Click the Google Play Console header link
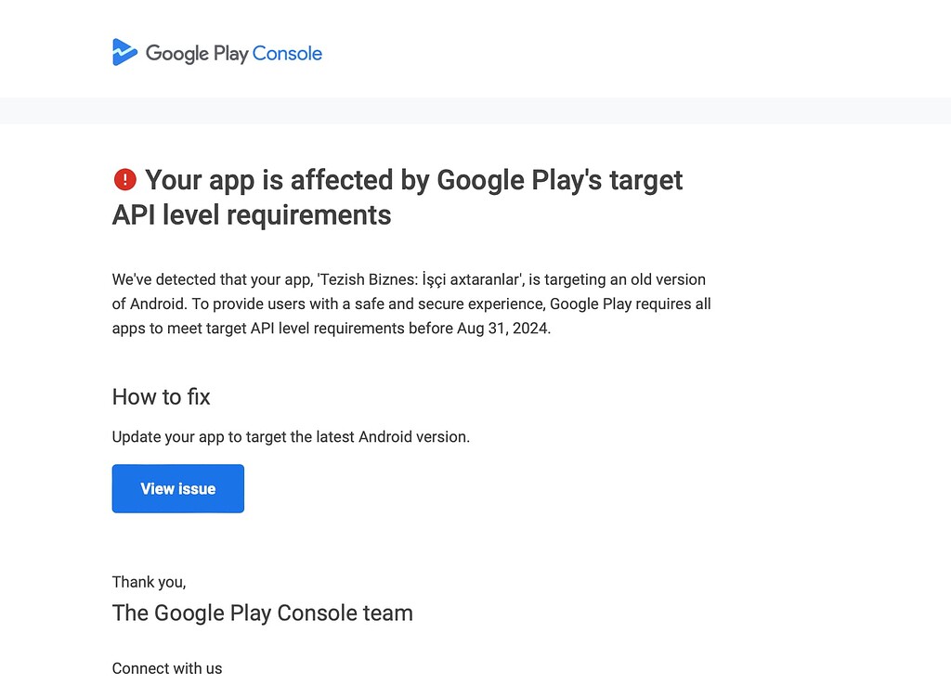Viewport: 951px width, 685px height. point(216,53)
